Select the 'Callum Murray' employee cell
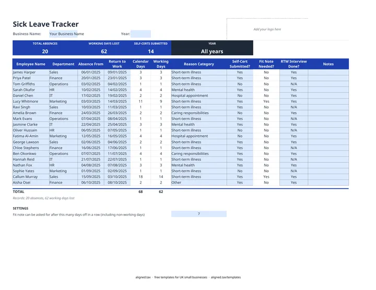This screenshot has width=376, height=290. coord(31,177)
